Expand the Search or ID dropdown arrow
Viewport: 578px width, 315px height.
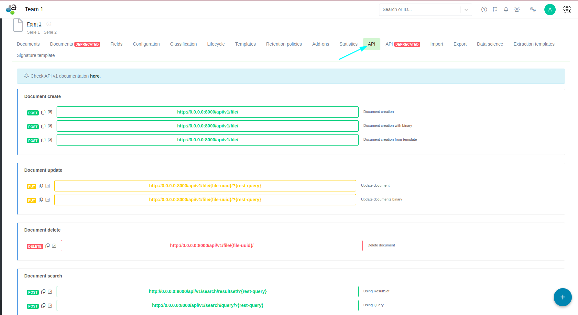tap(466, 10)
